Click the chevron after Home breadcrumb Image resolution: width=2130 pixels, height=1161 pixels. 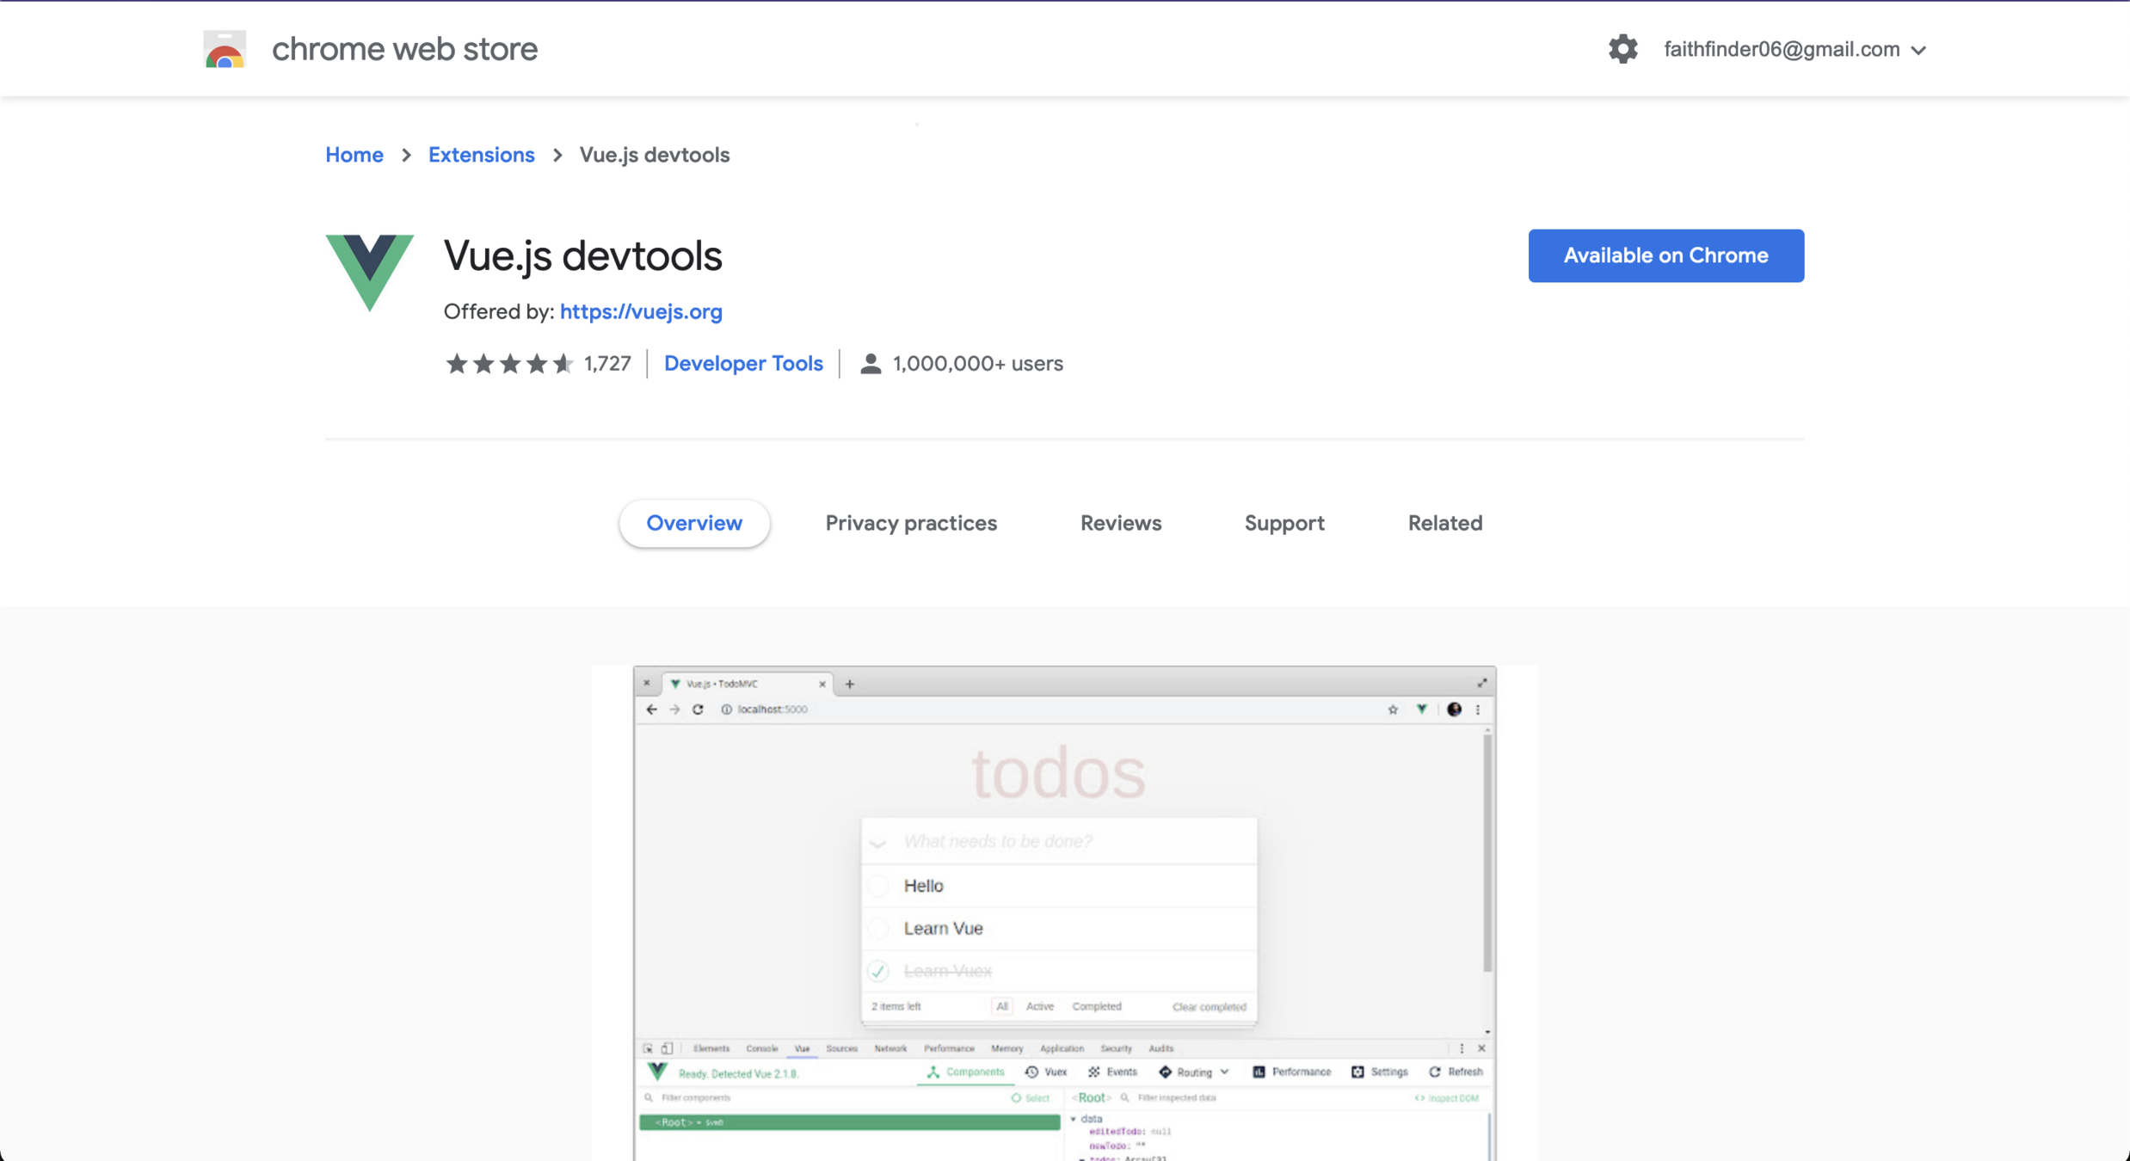click(x=406, y=155)
